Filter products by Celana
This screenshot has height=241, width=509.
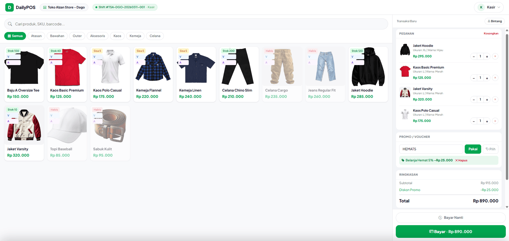155,36
